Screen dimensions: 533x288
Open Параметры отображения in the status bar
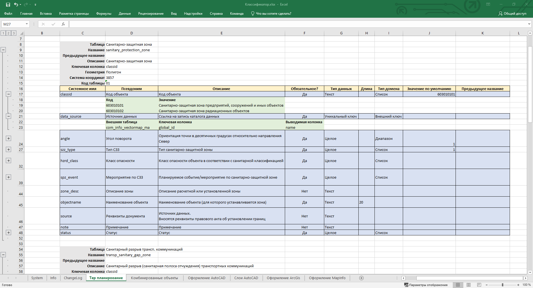pos(426,285)
